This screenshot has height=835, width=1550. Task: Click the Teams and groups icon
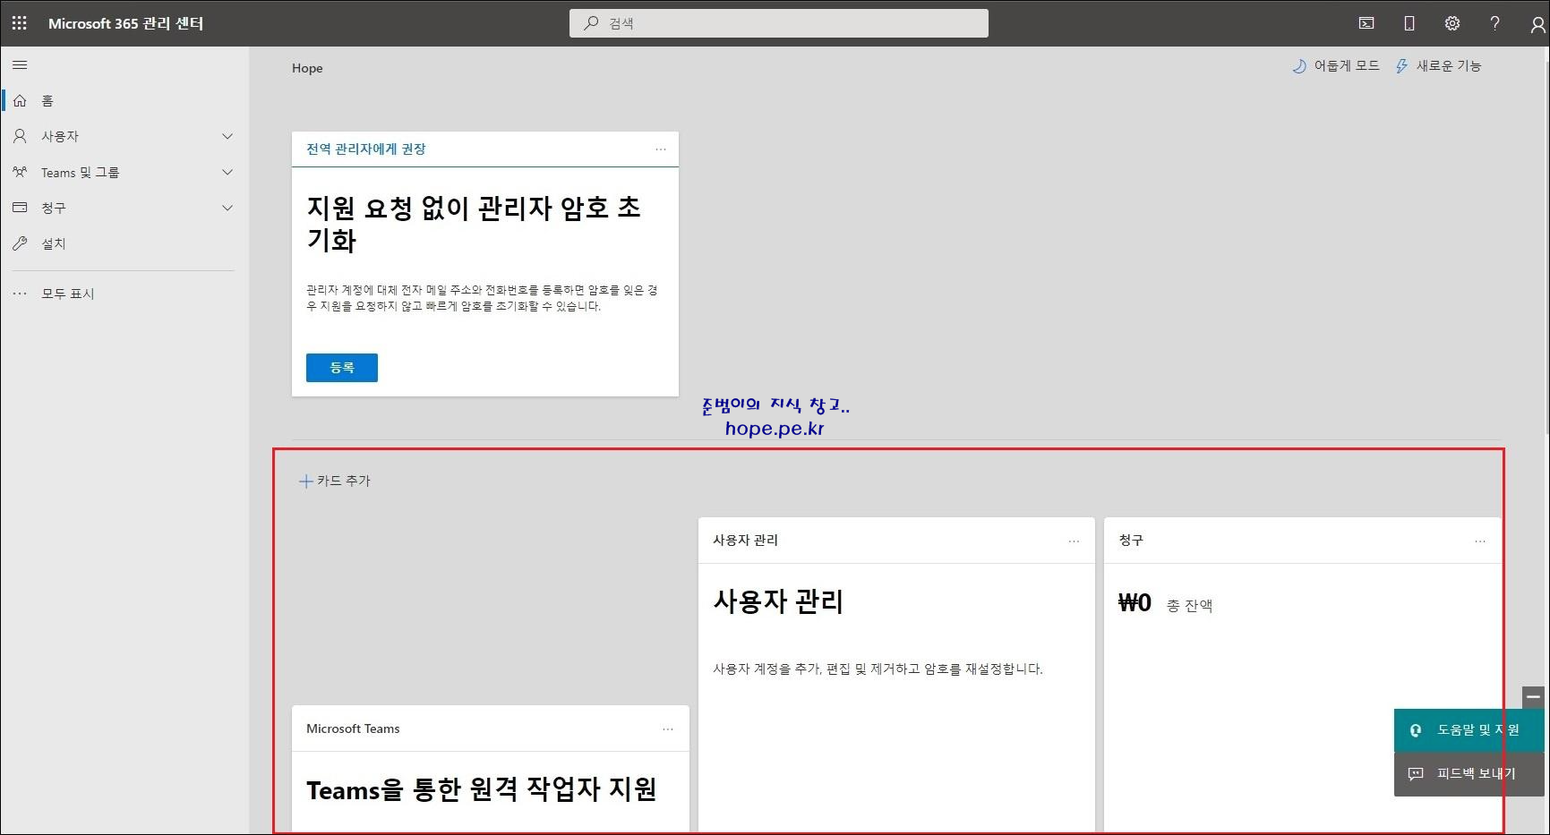click(x=20, y=172)
